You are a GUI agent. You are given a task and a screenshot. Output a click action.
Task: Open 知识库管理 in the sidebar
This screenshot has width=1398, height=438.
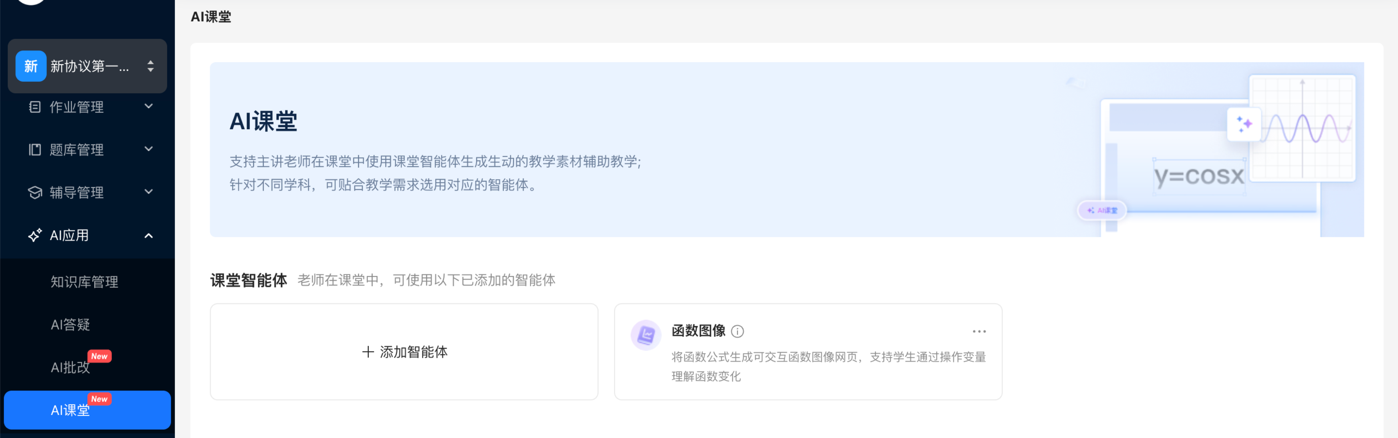click(x=84, y=282)
